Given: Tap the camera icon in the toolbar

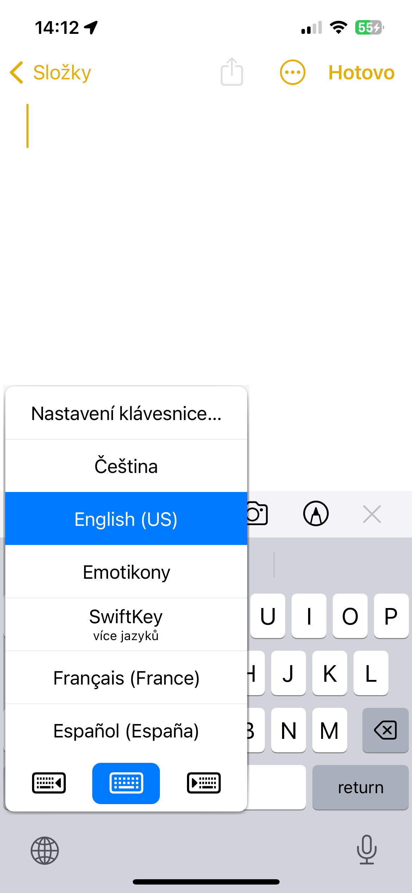Looking at the screenshot, I should (258, 514).
